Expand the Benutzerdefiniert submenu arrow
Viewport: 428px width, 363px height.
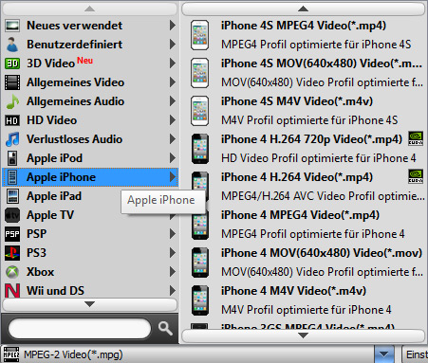(x=173, y=45)
